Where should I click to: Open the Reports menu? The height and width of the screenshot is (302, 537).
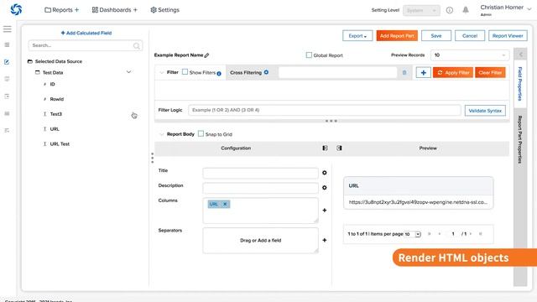[x=61, y=10]
